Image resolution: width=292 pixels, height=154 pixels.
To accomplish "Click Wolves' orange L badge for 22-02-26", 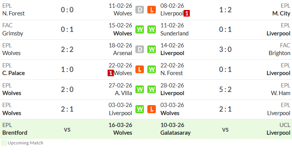I will point(140,69).
